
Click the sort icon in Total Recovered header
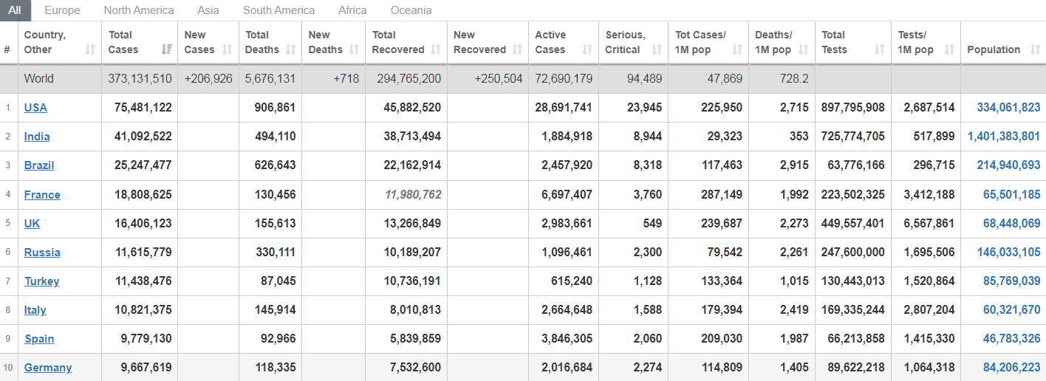[436, 50]
